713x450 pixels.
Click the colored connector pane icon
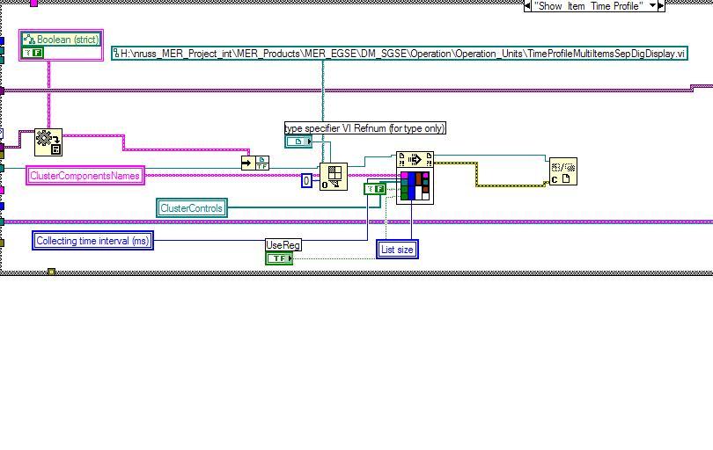click(x=415, y=185)
